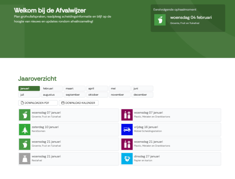
Task: Click the 'Restafval' label
Action: click(37, 160)
